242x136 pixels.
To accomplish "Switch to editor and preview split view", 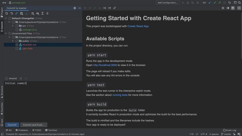I will pyautogui.click(x=228, y=8).
